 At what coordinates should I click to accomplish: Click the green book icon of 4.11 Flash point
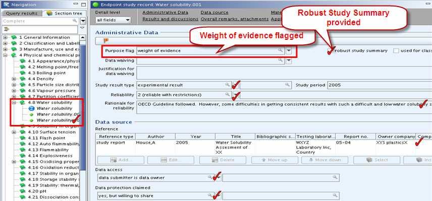point(23,138)
